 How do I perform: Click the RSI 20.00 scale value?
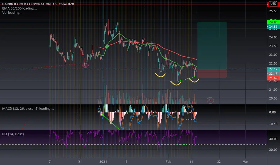coord(273,150)
